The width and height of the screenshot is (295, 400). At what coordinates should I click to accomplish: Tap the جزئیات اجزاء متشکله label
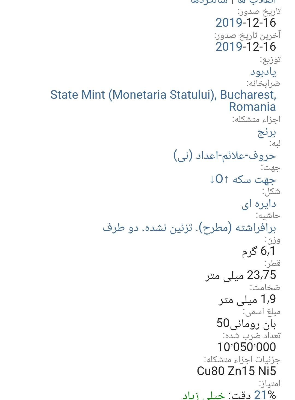click(x=242, y=360)
